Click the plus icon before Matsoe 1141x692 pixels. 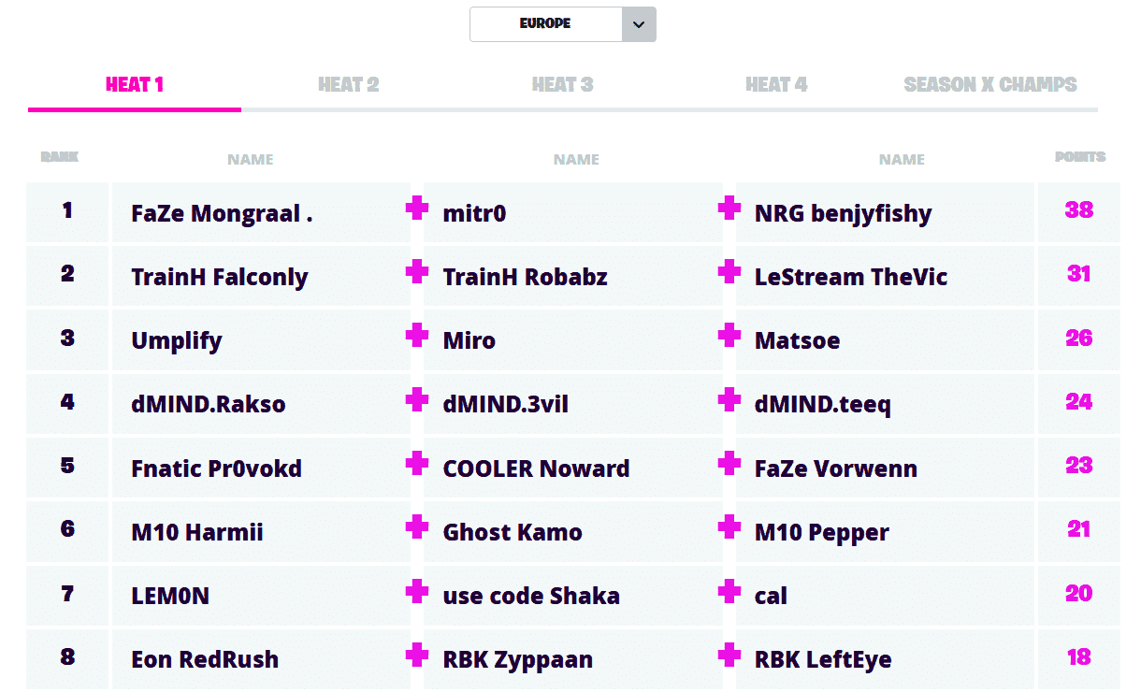coord(729,336)
